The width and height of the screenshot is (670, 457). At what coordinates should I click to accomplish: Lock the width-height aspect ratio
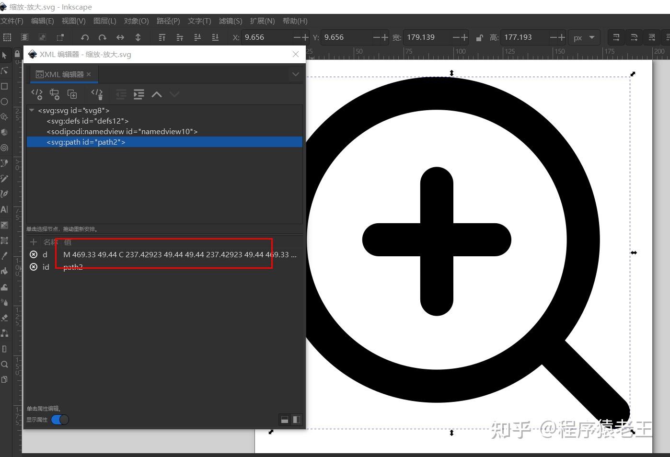click(479, 37)
